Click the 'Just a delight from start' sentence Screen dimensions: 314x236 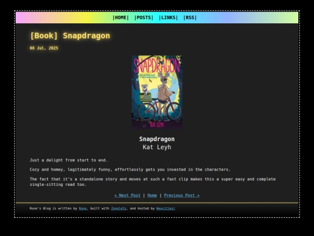(x=69, y=160)
